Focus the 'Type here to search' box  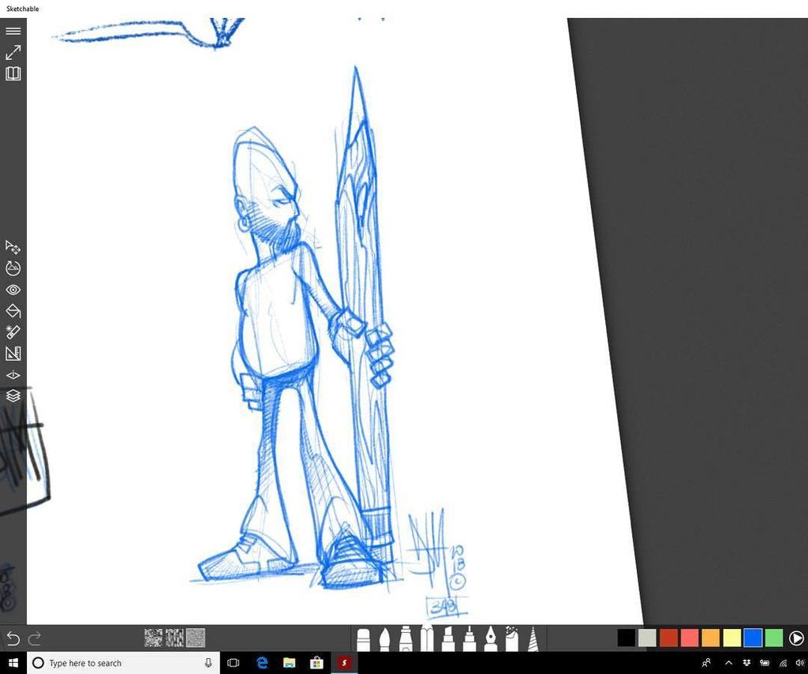coord(124,663)
